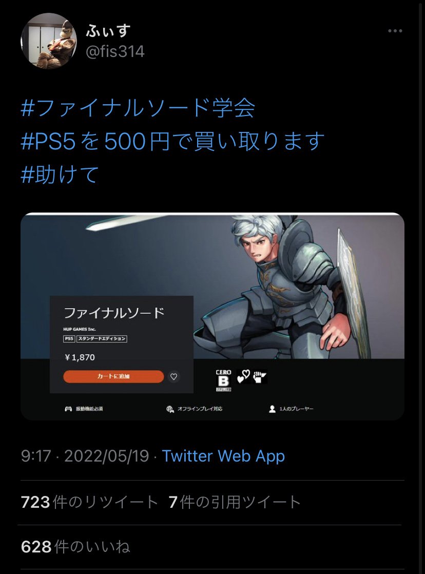View the 628 likes list
The height and width of the screenshot is (574, 425).
(75, 547)
